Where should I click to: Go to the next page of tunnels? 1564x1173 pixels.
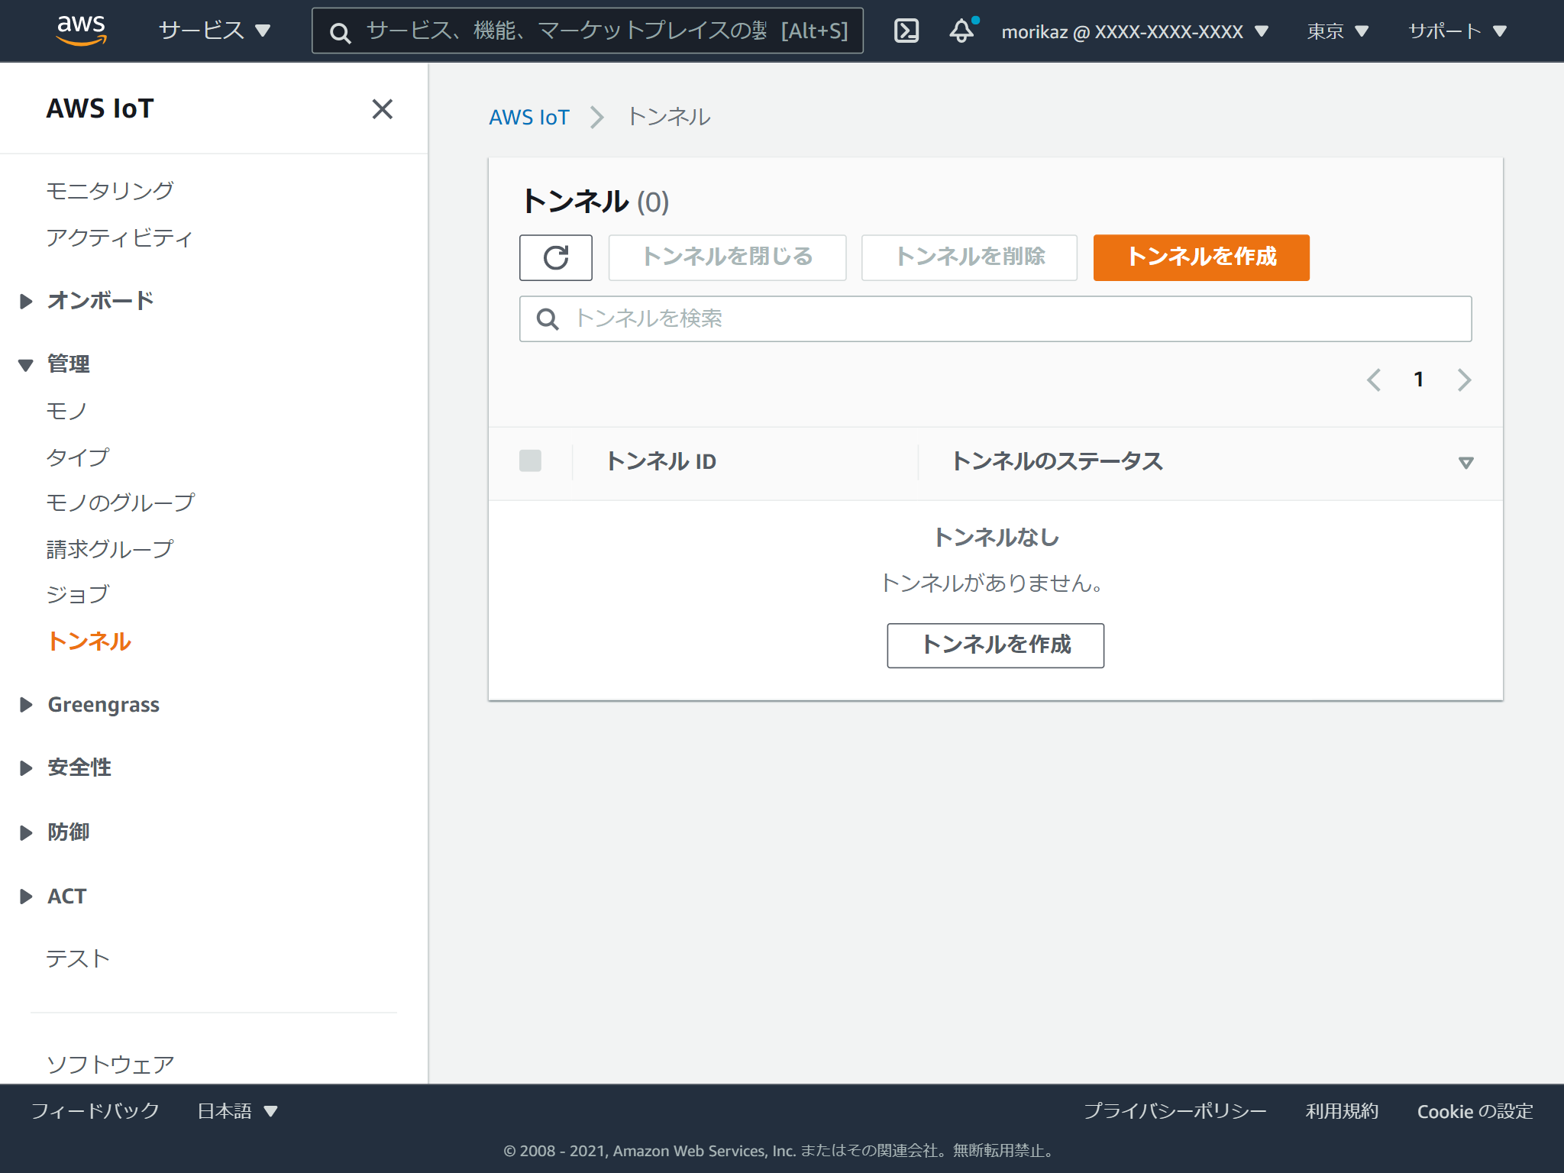click(x=1464, y=380)
